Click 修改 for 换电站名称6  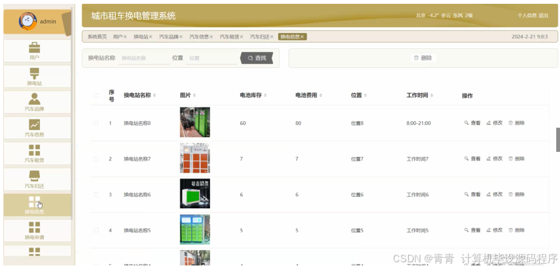click(494, 194)
